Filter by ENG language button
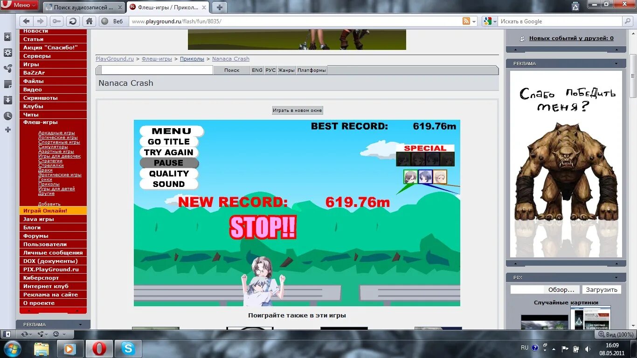This screenshot has width=637, height=358. (257, 70)
